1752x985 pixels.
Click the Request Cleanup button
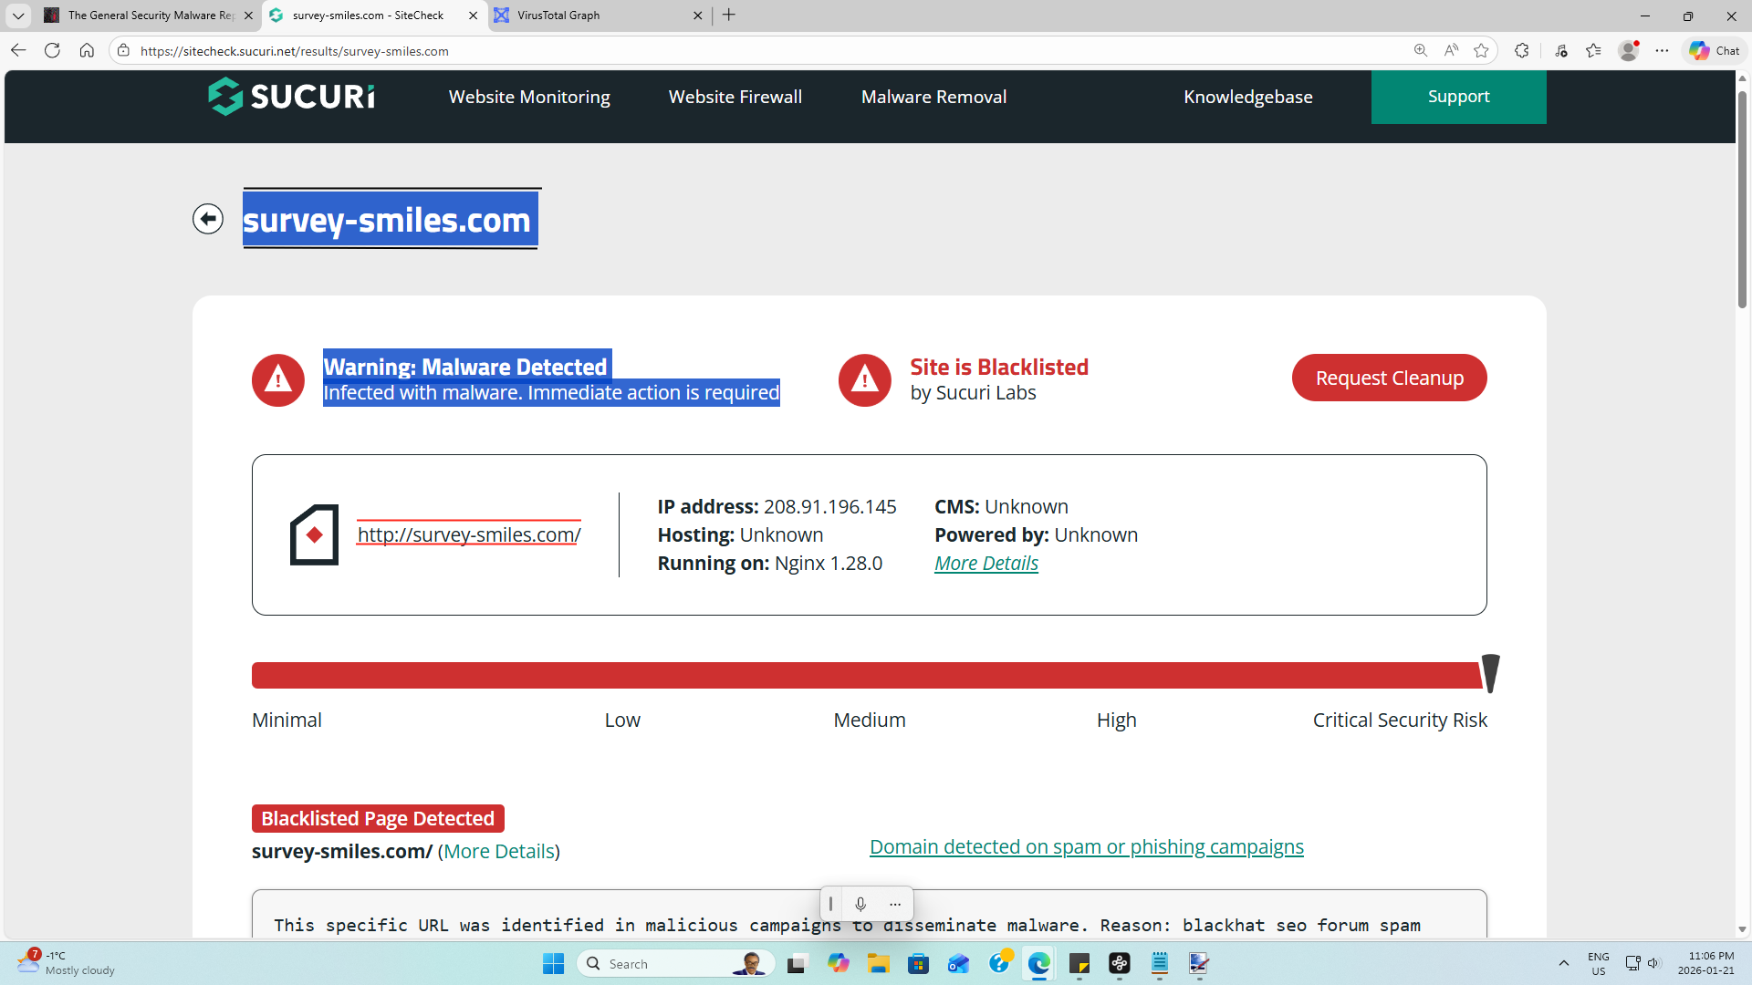[1389, 378]
